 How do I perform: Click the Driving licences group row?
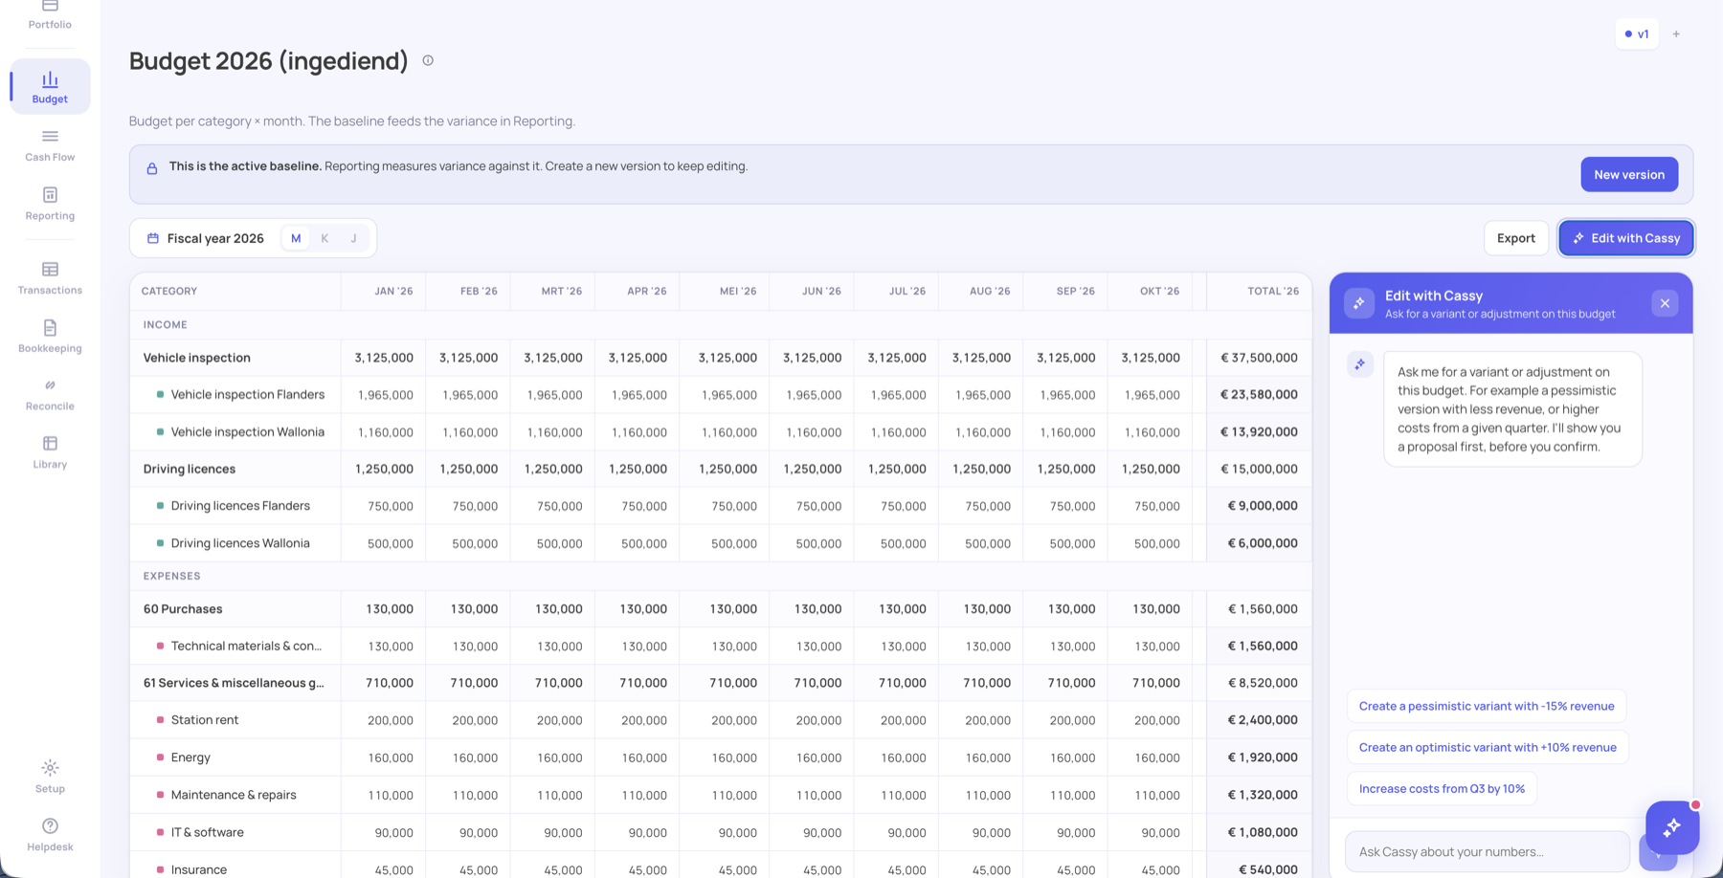click(x=721, y=469)
